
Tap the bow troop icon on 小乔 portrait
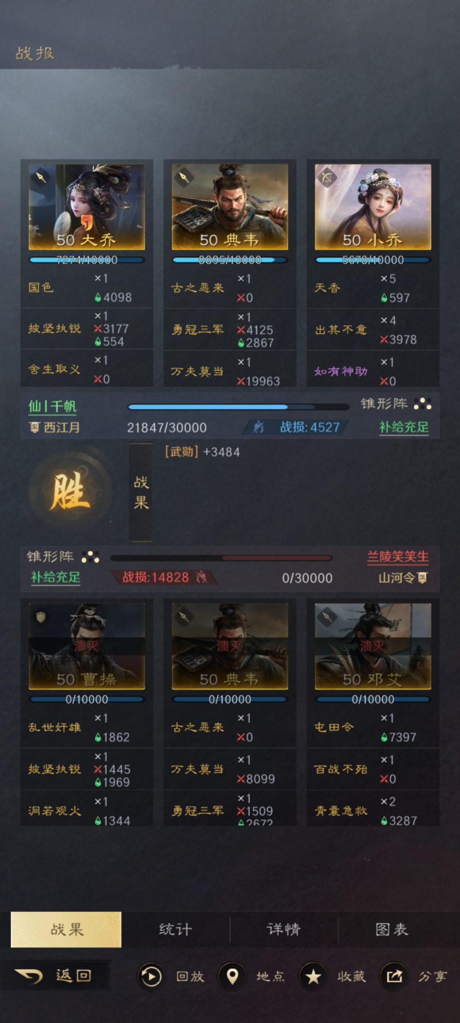point(327,177)
